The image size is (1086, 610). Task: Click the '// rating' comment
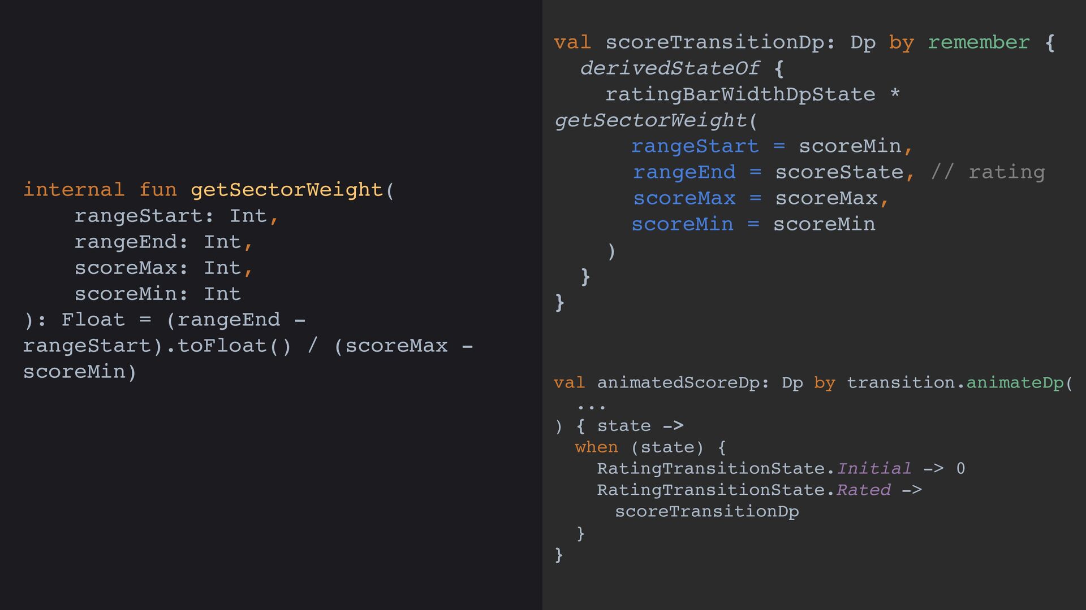click(x=988, y=172)
